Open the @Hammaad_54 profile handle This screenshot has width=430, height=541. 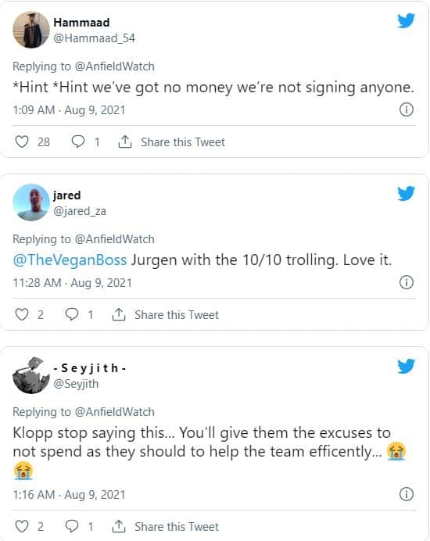[94, 38]
